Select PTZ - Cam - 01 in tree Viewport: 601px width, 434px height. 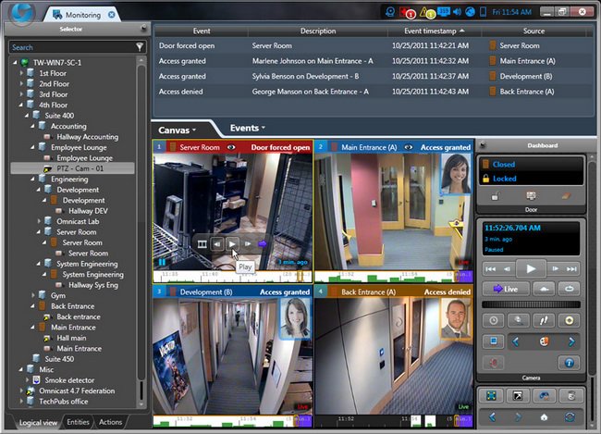tap(73, 168)
